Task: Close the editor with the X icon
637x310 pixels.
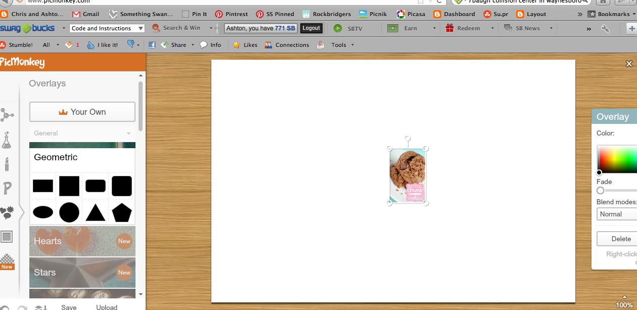Action: (x=629, y=64)
